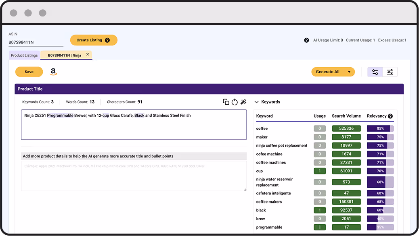The height and width of the screenshot is (236, 419).
Task: Click the Usage column header
Action: pyautogui.click(x=320, y=116)
